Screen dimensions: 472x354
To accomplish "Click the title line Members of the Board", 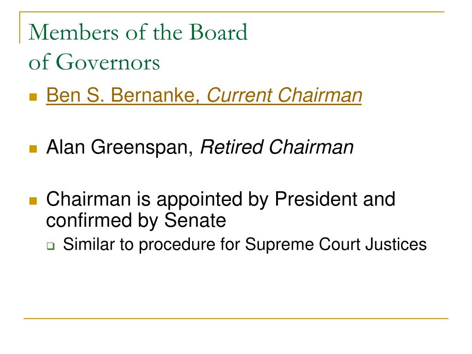I will (x=138, y=32).
